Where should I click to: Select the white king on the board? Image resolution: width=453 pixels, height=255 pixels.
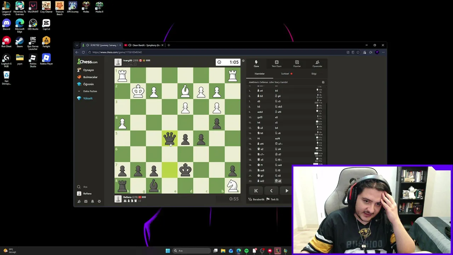pyautogui.click(x=138, y=91)
